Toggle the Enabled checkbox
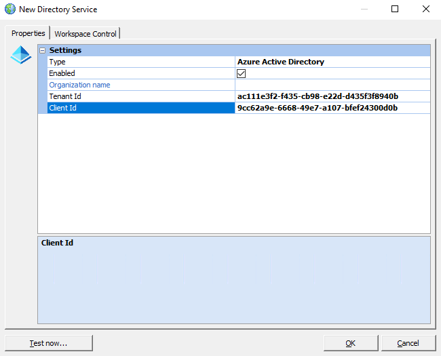The image size is (441, 356). (x=241, y=73)
